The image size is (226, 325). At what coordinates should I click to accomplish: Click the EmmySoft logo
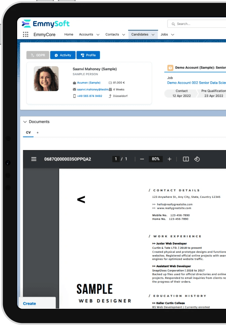46,24
